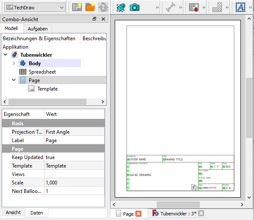Switch to the Ansicht property tab
Viewport: 254px width, 220px height.
(x=13, y=212)
